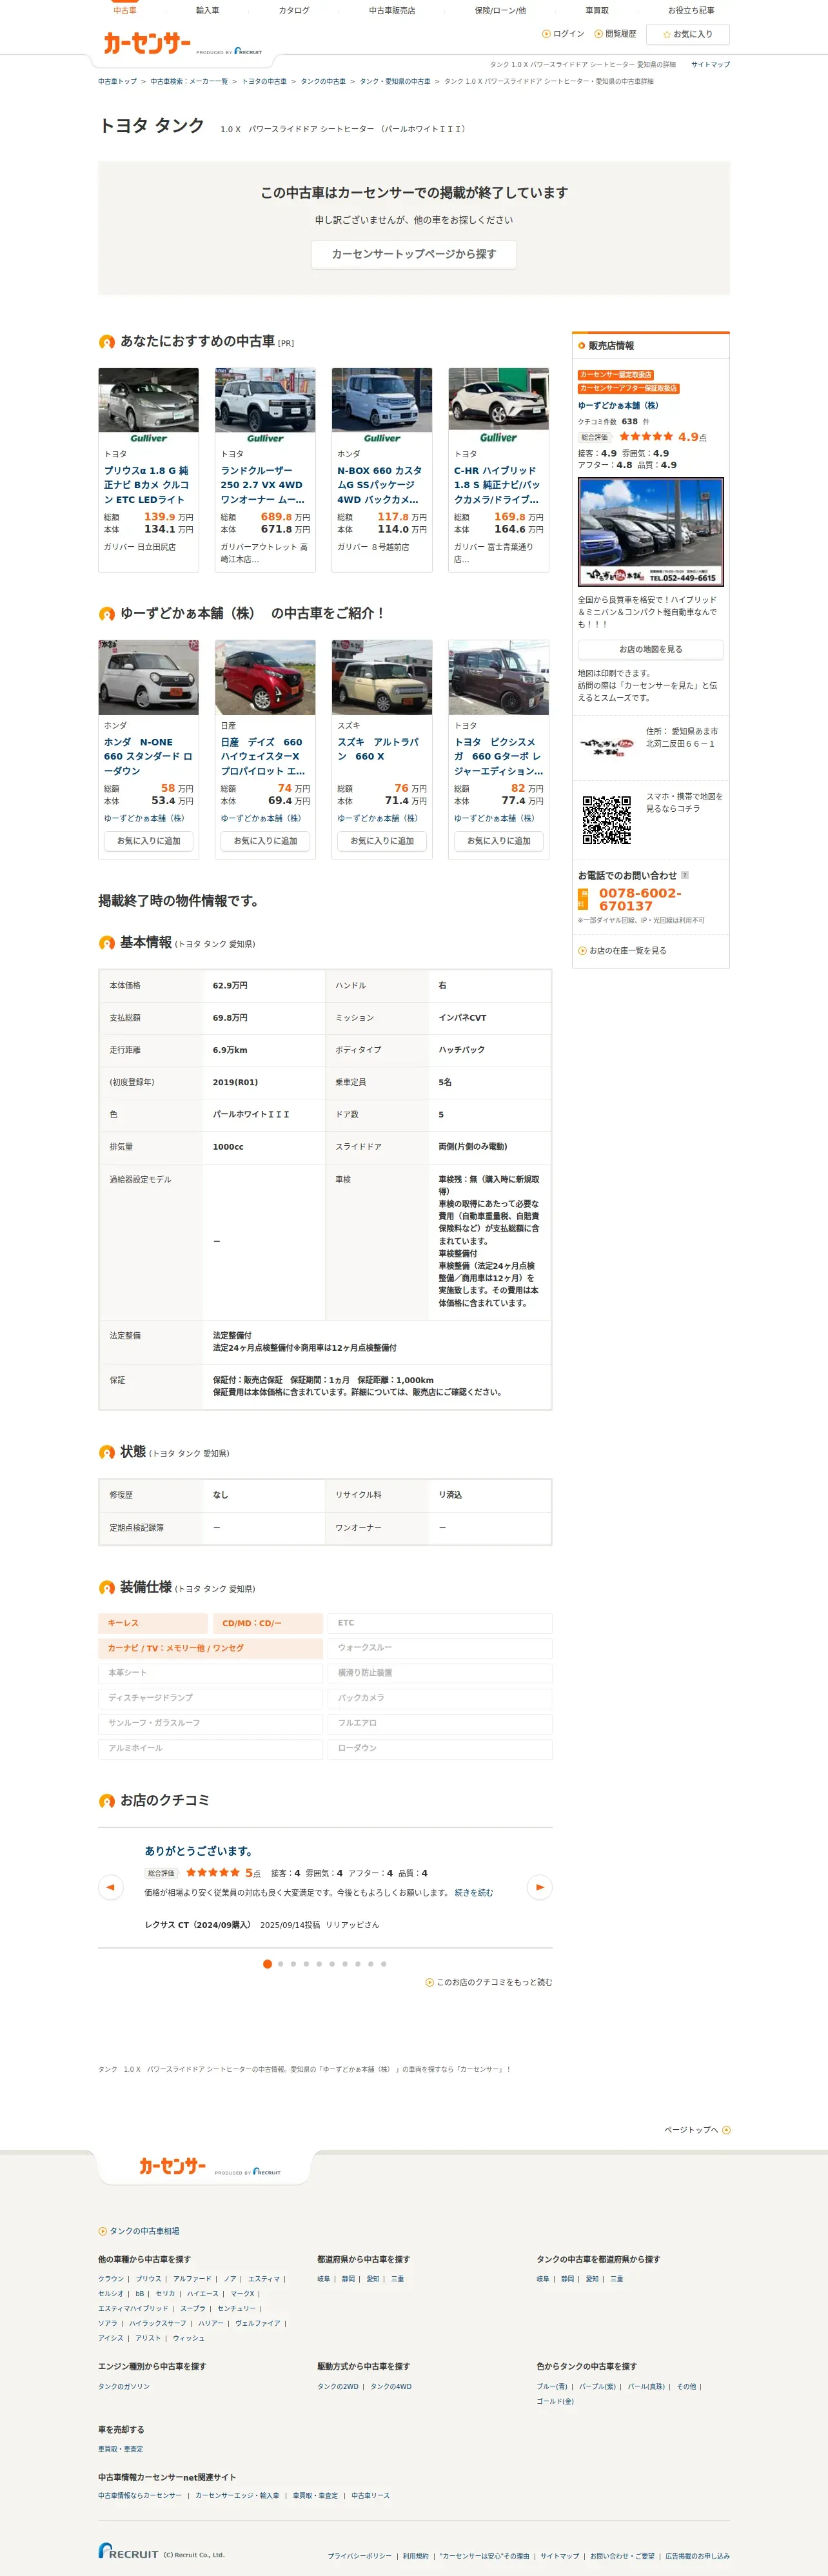Select the 保険/ローン/他 tab
The image size is (828, 2576).
[x=500, y=10]
